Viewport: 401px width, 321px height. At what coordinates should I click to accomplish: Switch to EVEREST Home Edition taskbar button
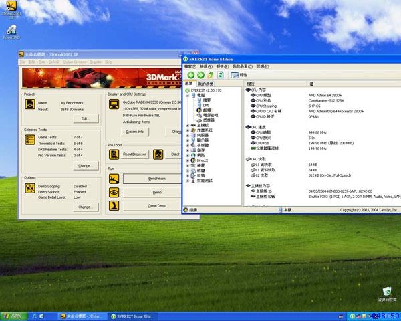coord(132,316)
